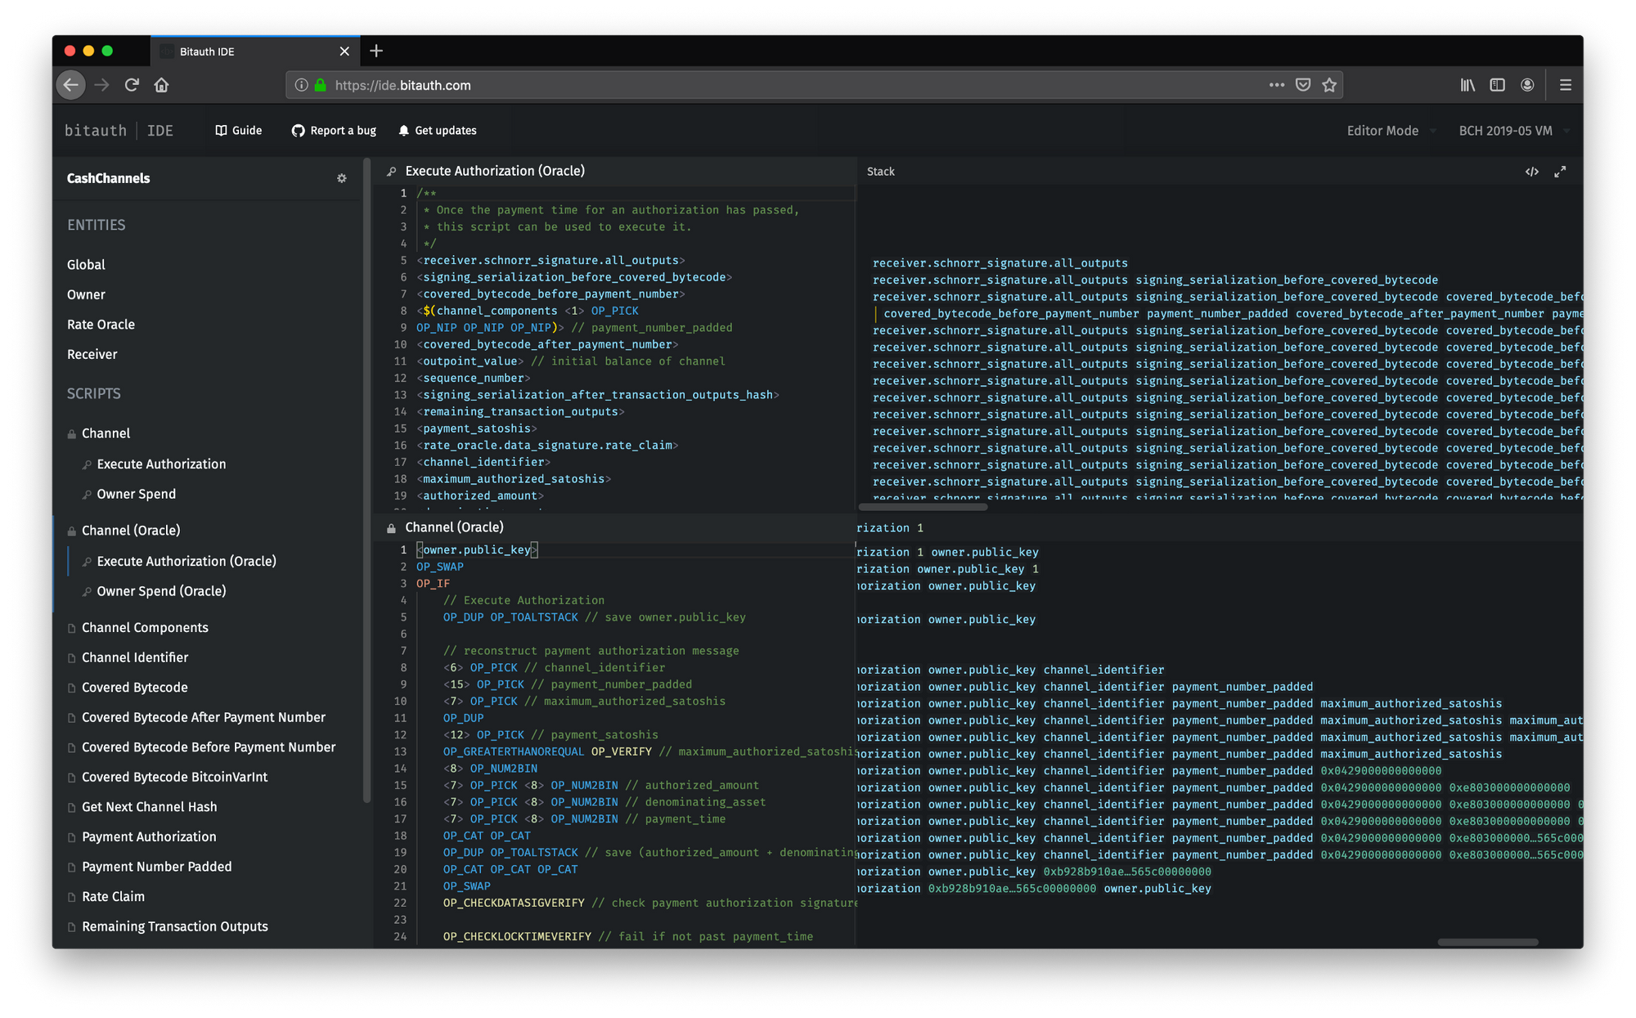The width and height of the screenshot is (1636, 1018).
Task: Click the code view icon in Stack panel
Action: point(1531,171)
